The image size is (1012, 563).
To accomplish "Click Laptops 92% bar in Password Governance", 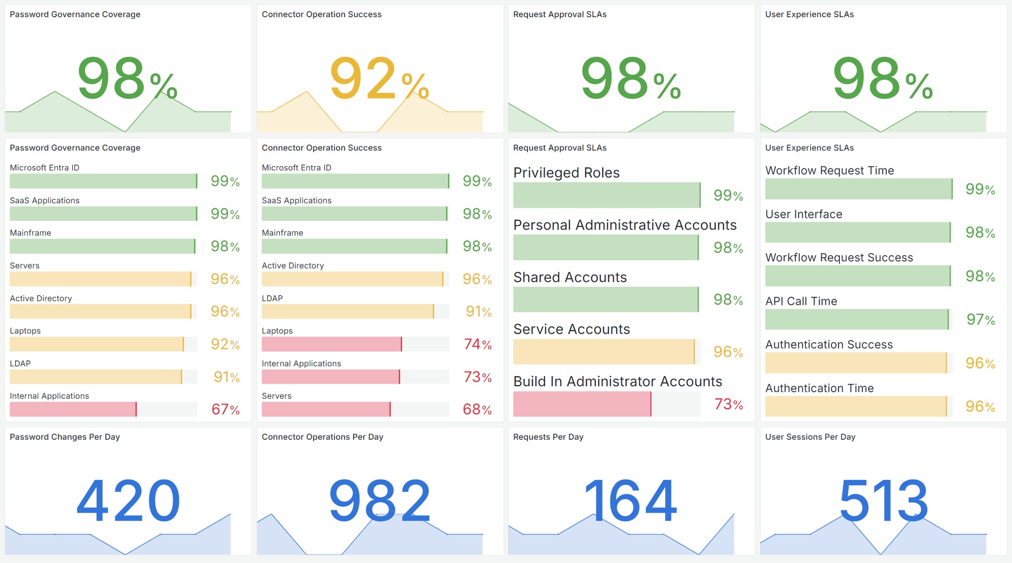I will 103,344.
